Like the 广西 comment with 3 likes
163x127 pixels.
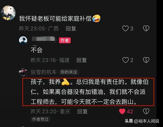[126, 28]
